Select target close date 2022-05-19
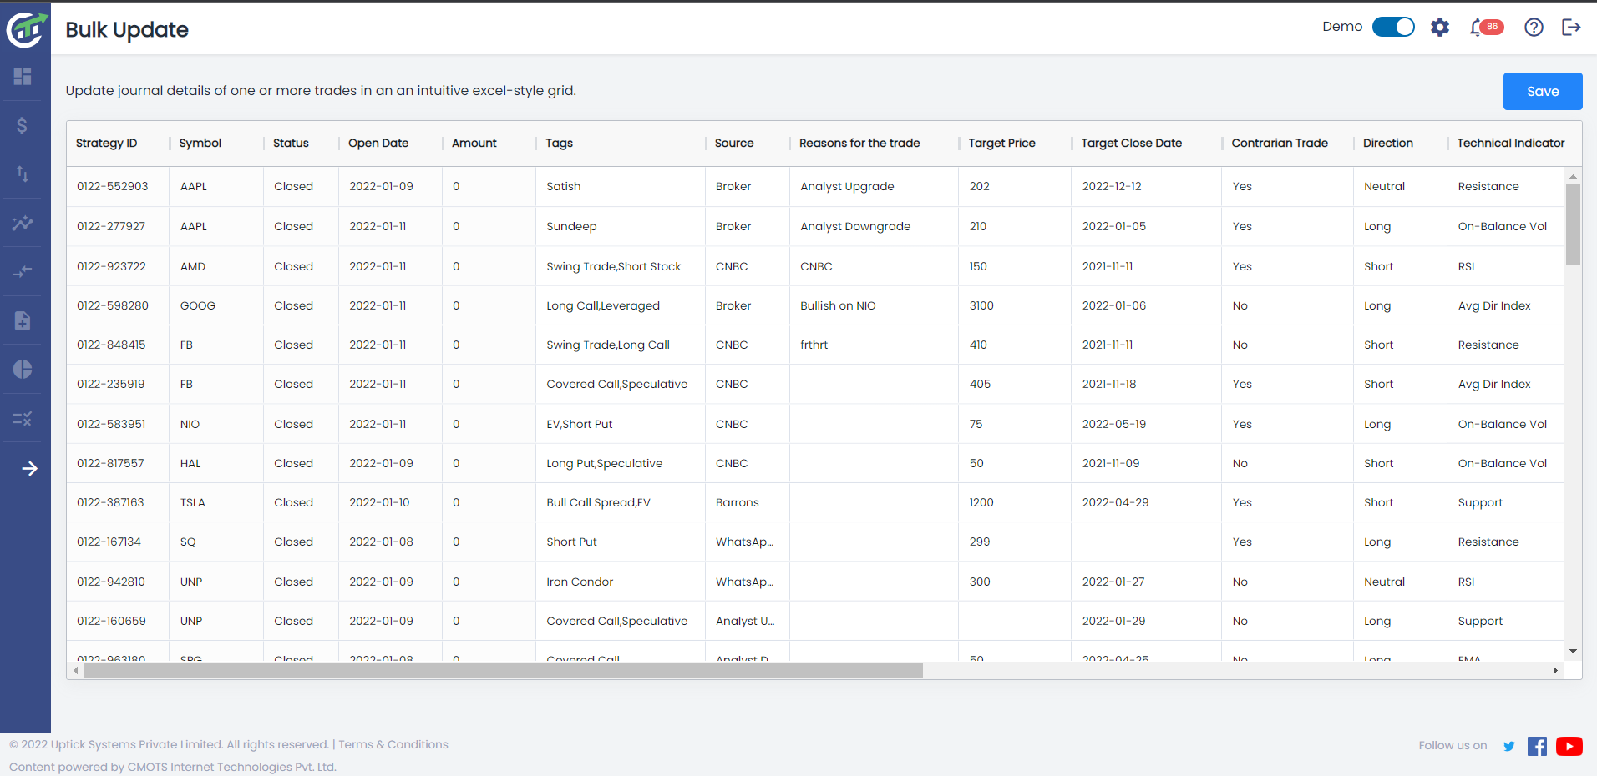This screenshot has width=1597, height=776. tap(1146, 424)
